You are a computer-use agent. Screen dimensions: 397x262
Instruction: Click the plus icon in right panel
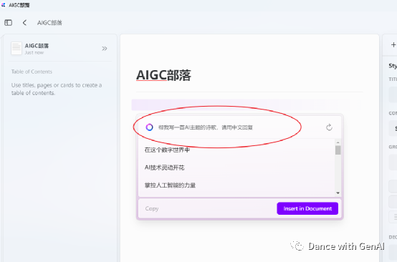click(x=393, y=45)
